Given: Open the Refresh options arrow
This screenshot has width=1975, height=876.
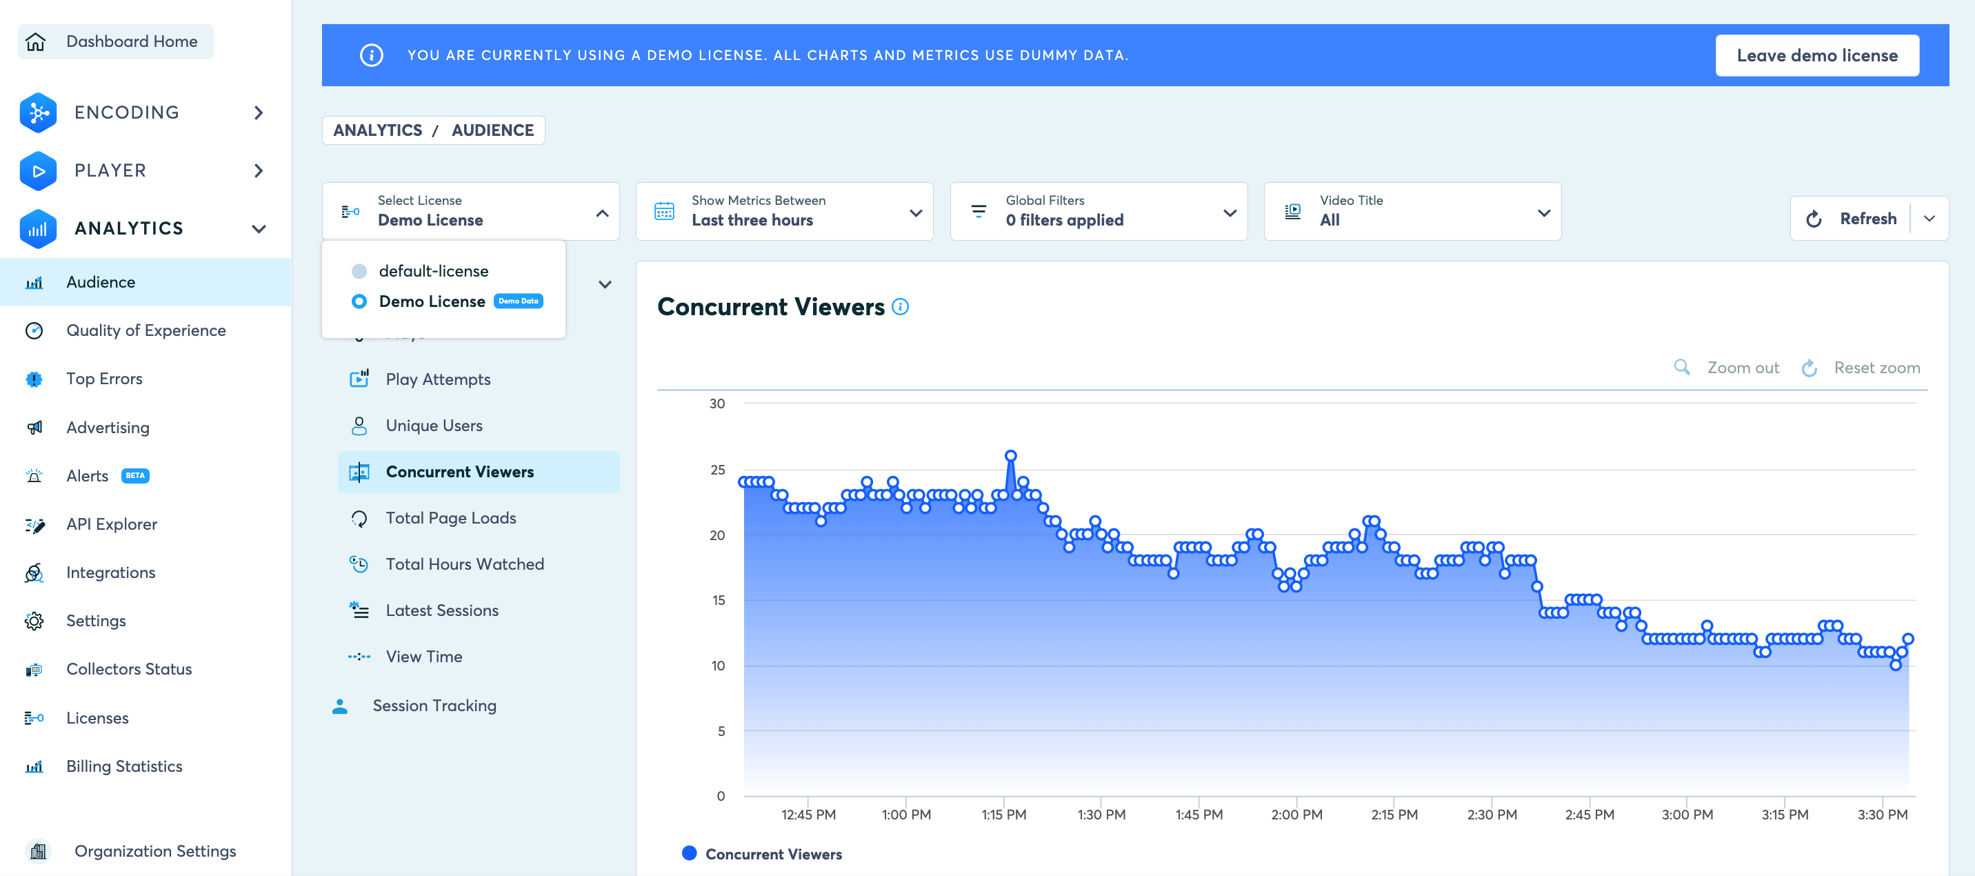Looking at the screenshot, I should (x=1929, y=219).
